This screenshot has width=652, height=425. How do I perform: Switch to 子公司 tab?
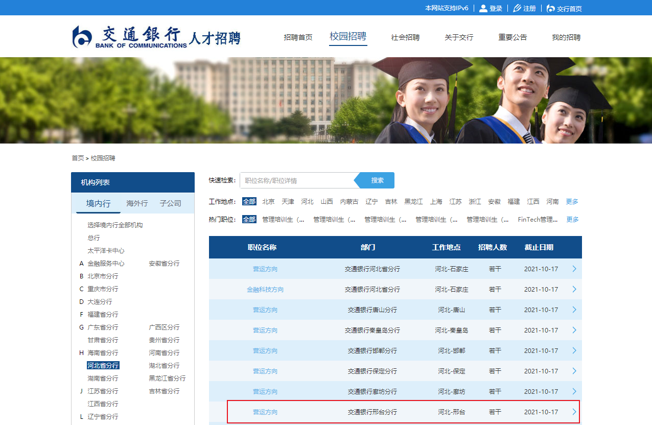coord(170,203)
